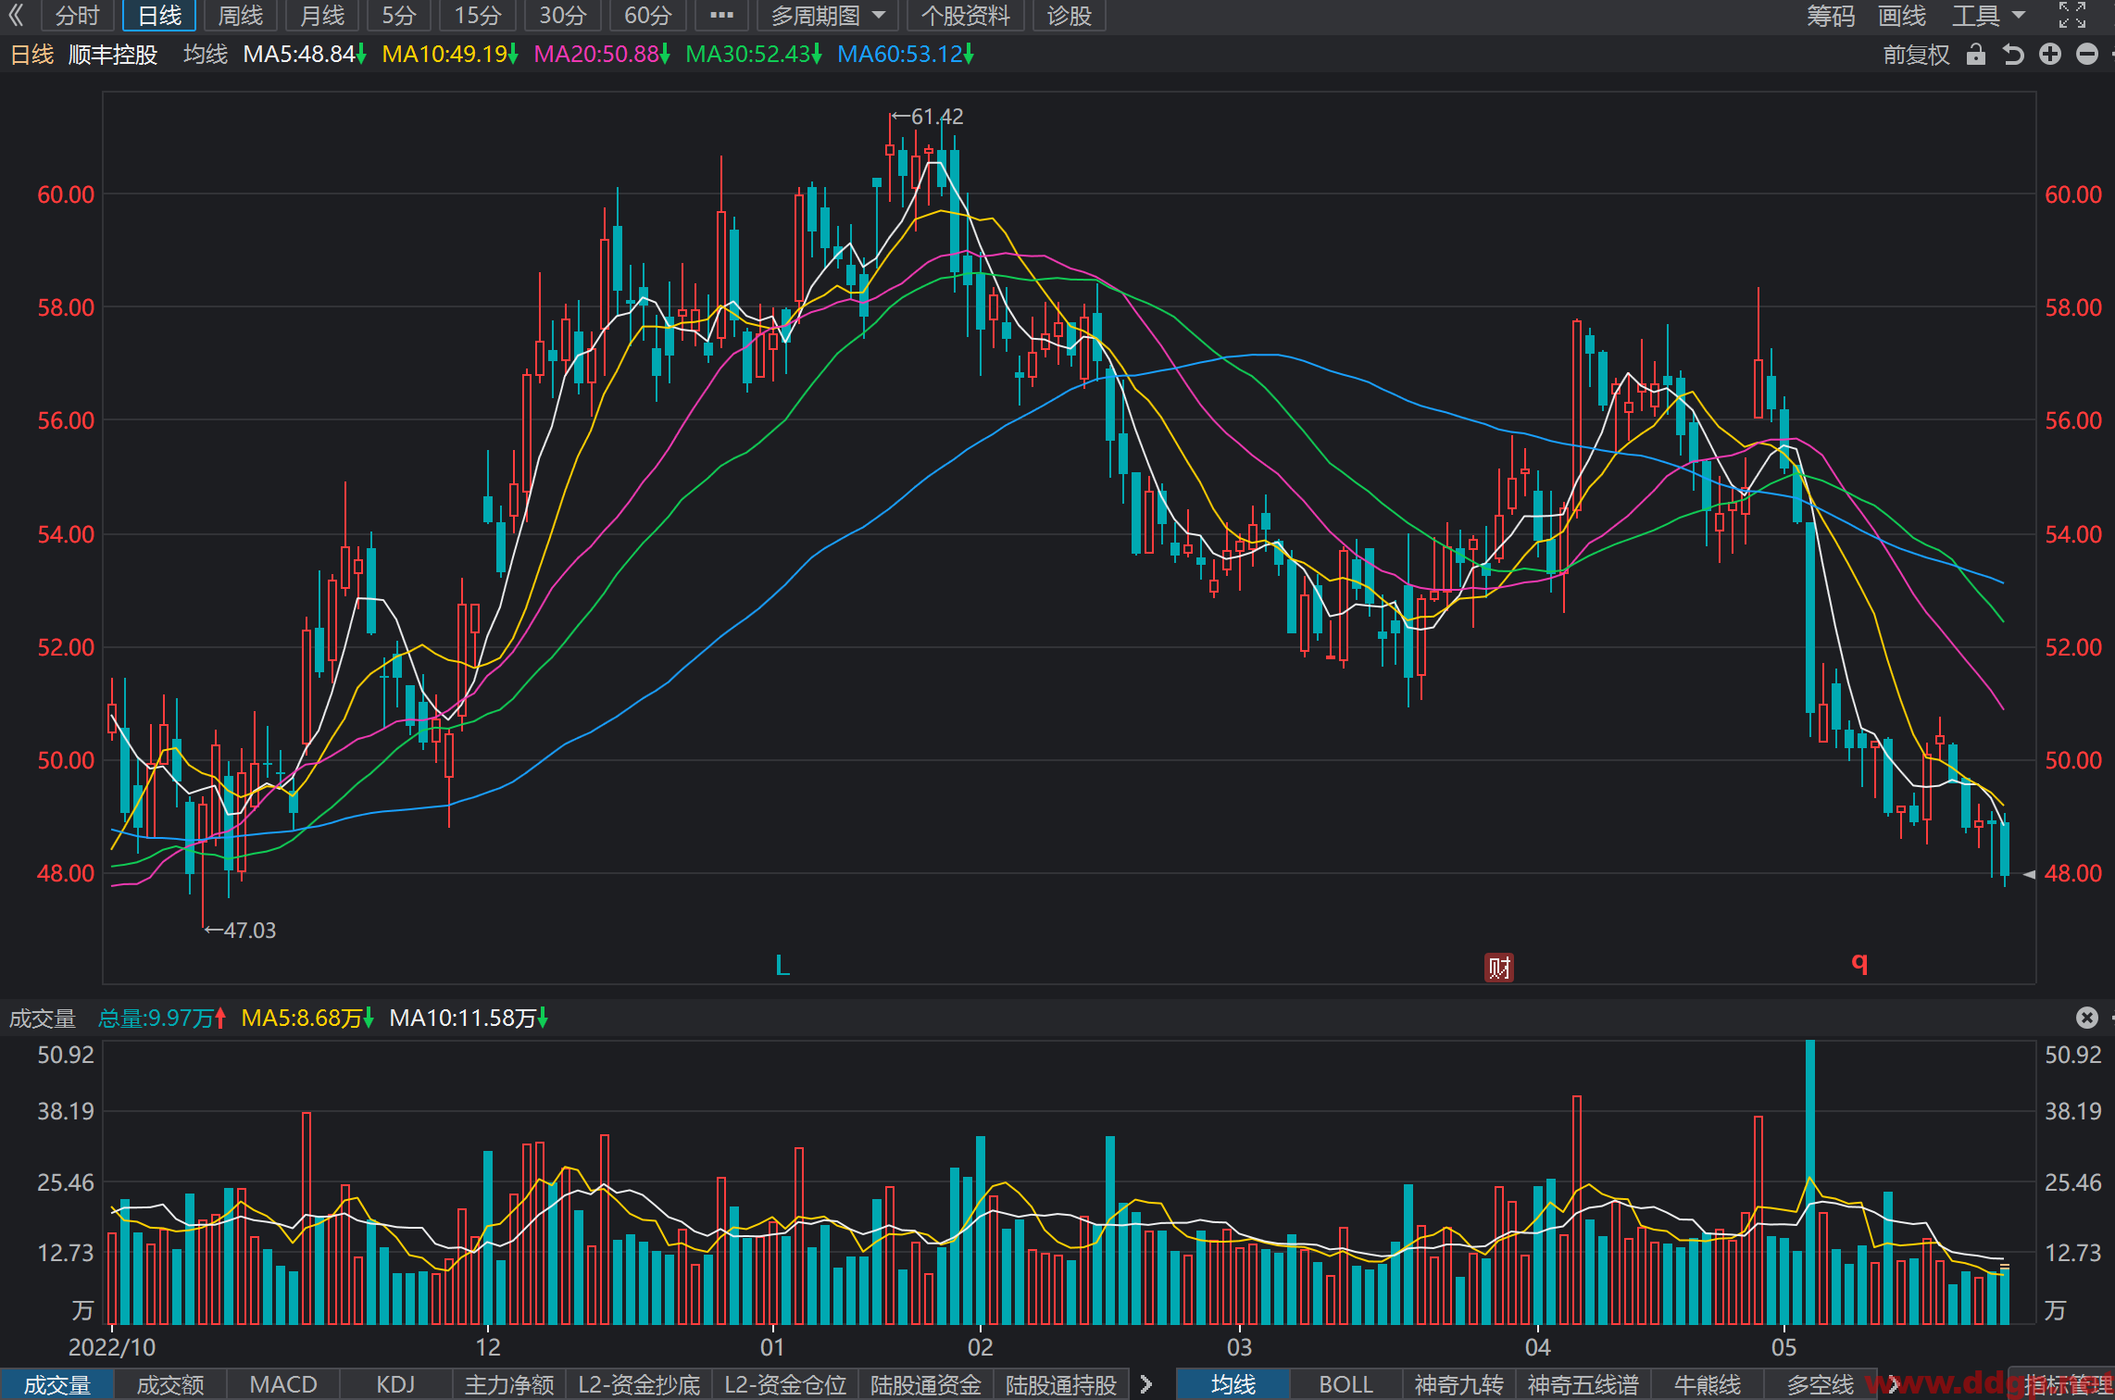Open the 多周期图 dropdown

pos(827,16)
